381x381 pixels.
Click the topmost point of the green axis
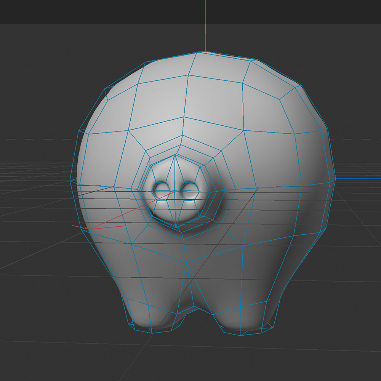[x=205, y=2]
